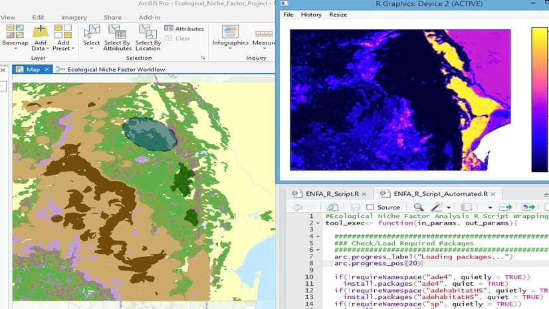549x309 pixels.
Task: Activate the Measure tool icon
Action: tap(264, 33)
